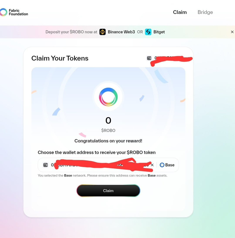This screenshot has height=238, width=235.
Task: Click the connected wallet address
Action: (172, 58)
